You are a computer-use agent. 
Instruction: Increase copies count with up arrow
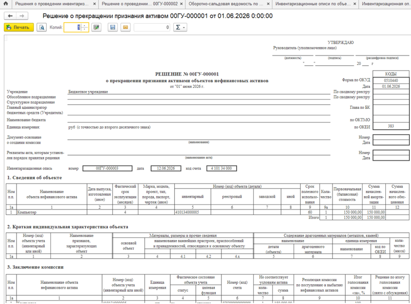click(x=85, y=25)
